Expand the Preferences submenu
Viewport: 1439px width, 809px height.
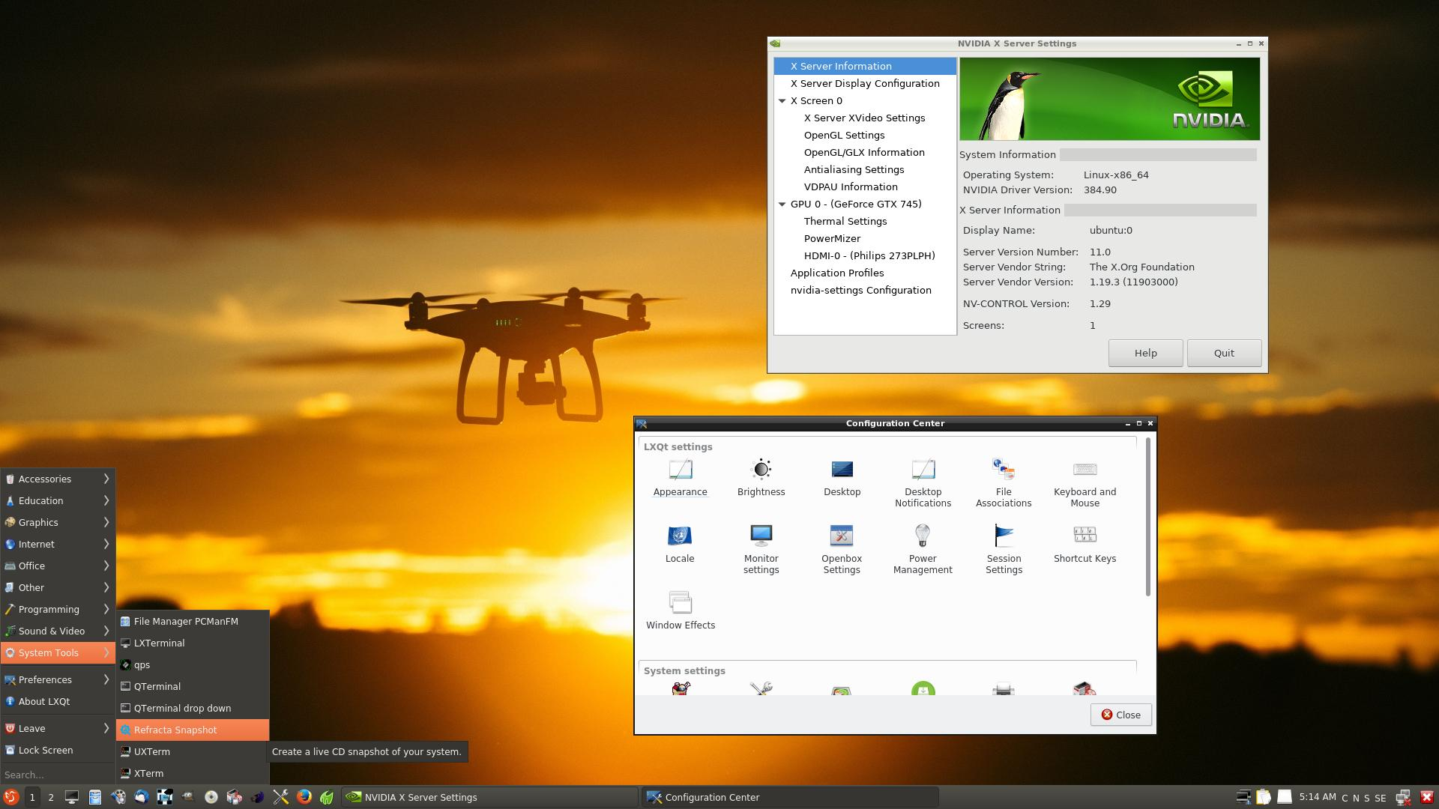[x=58, y=679]
